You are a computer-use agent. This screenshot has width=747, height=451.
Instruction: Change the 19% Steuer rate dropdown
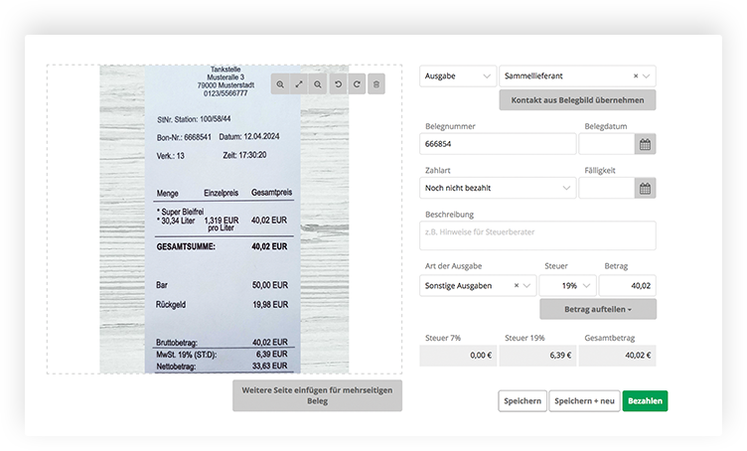(x=568, y=286)
